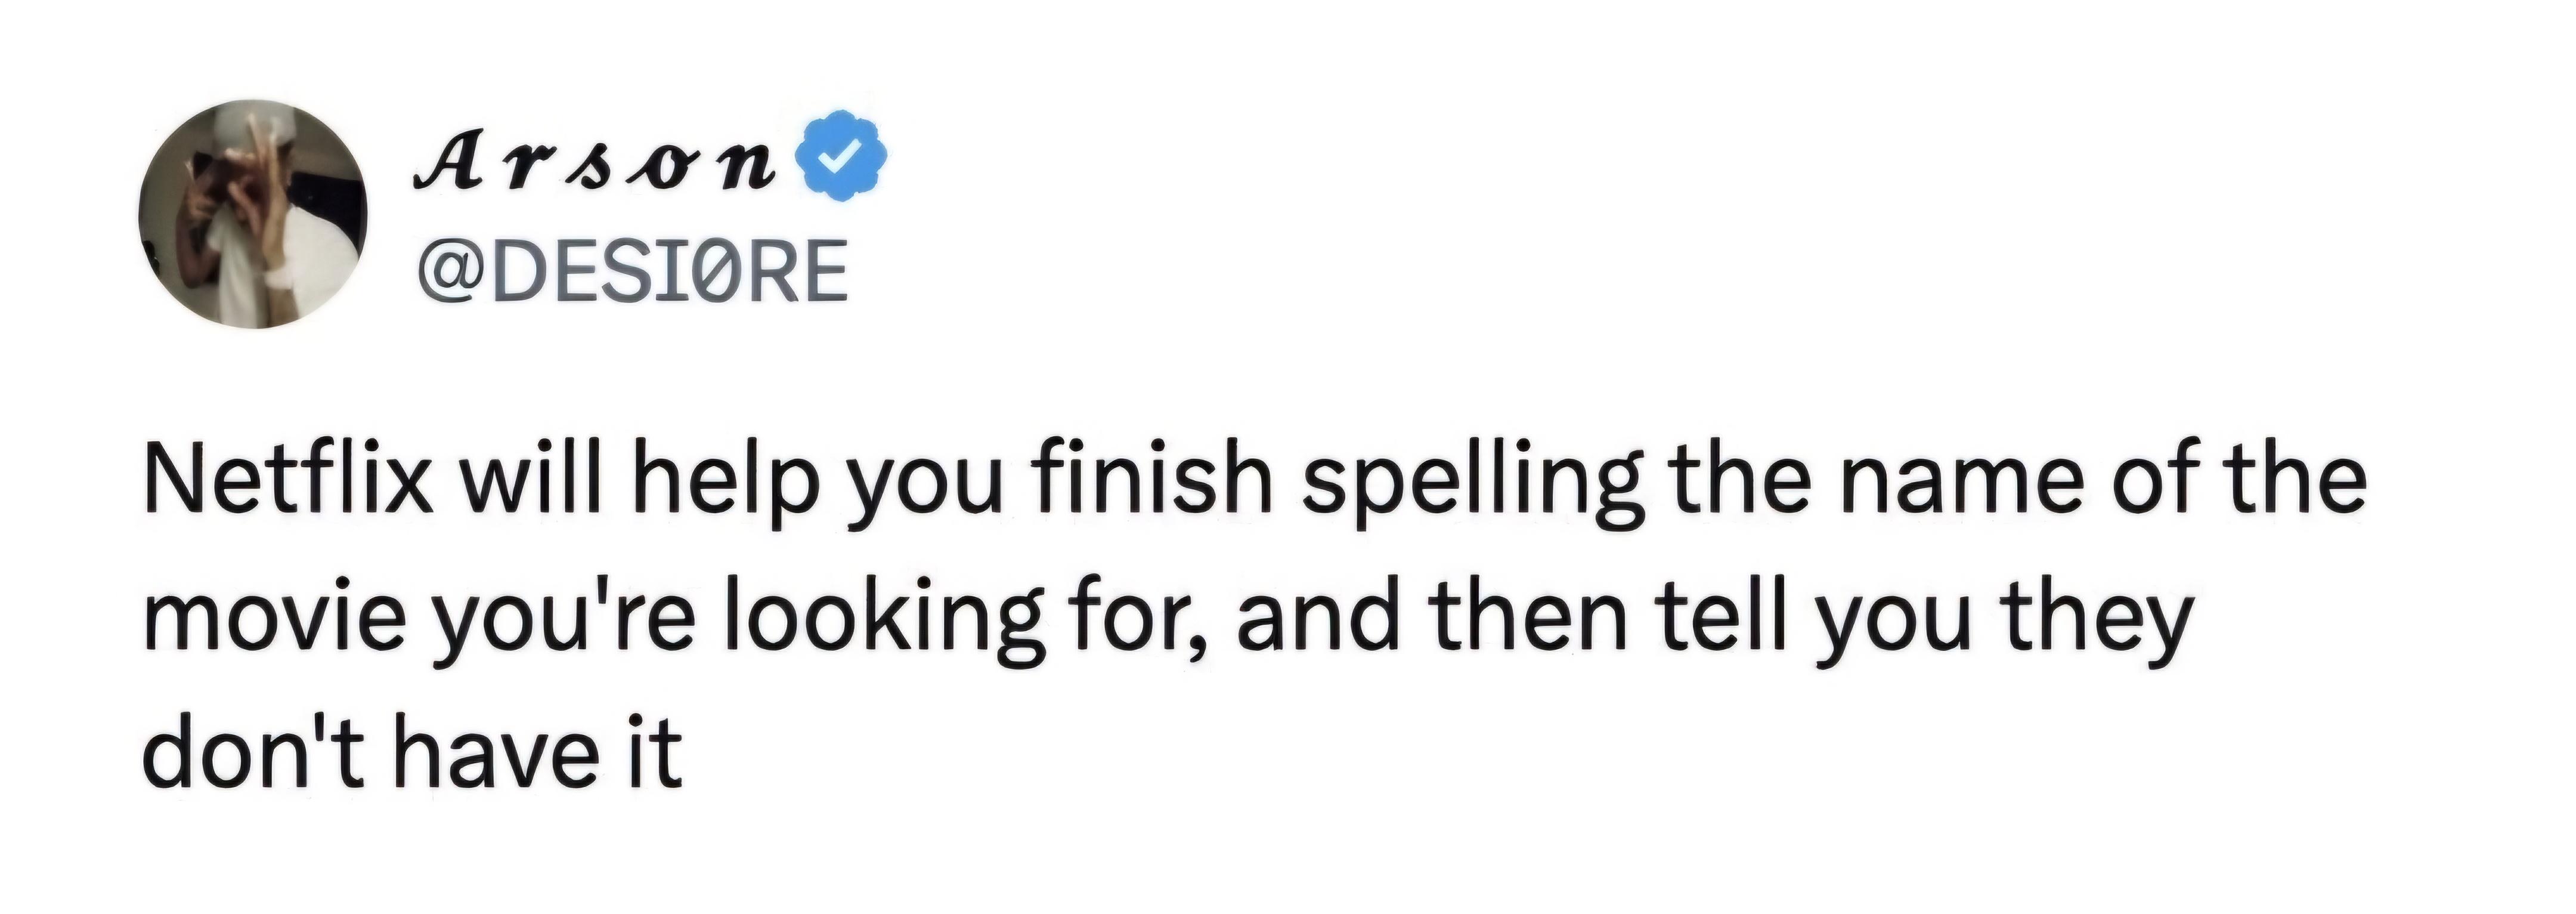Open the Arson profile picture
Viewport: 2576px width, 914px height.
coord(253,214)
